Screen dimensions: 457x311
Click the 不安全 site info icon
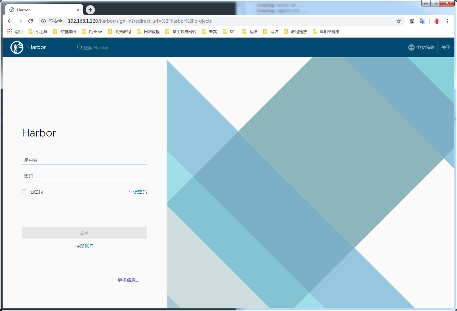click(x=44, y=21)
